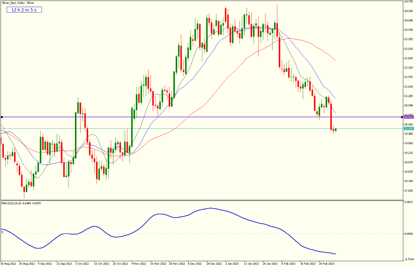This screenshot has height=267, width=417.
Task: Click the 28 Feb 2023 date label
Action: (x=327, y=264)
